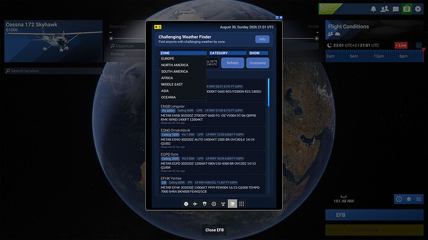Click the EFB settings gear icon
428x240 pixels.
(186, 204)
